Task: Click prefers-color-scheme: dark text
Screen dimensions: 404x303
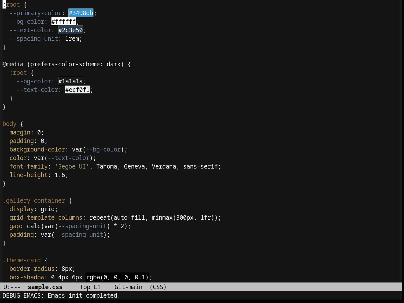Action: [75, 64]
